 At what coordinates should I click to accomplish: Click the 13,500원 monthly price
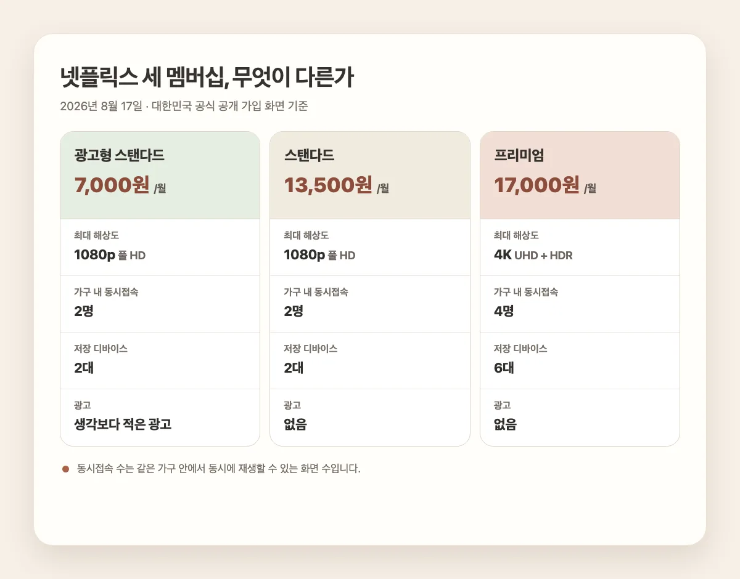328,185
